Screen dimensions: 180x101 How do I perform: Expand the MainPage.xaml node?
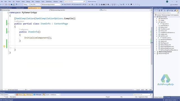coord(157,43)
